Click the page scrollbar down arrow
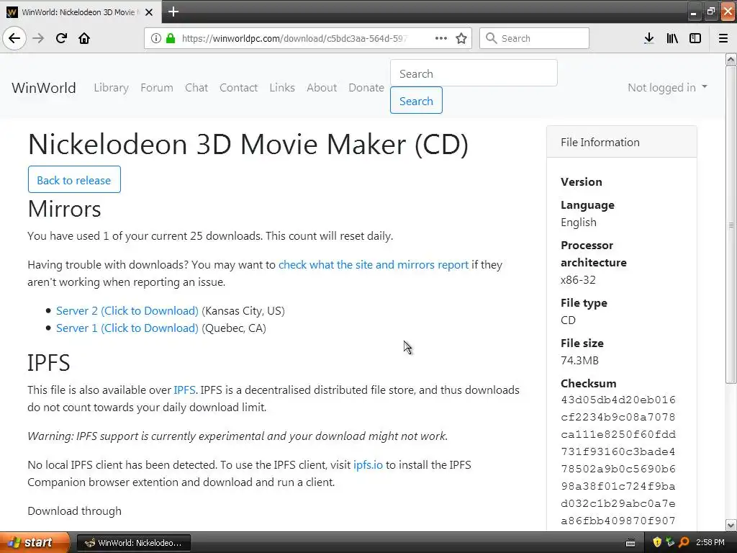Screen dimensions: 737x553 pos(731,525)
